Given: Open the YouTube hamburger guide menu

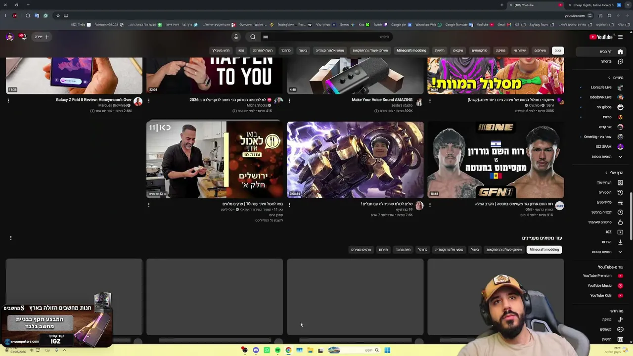Looking at the screenshot, I should pos(620,37).
